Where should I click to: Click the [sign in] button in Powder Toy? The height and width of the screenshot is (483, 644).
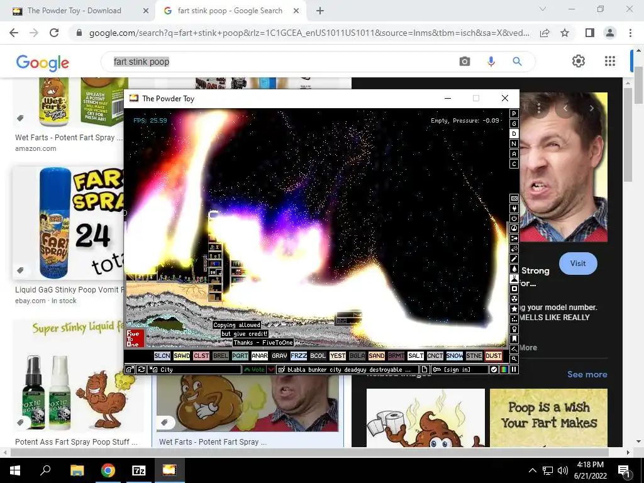click(460, 370)
